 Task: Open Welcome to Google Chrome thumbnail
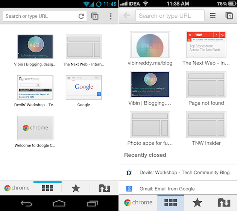pos(35,128)
